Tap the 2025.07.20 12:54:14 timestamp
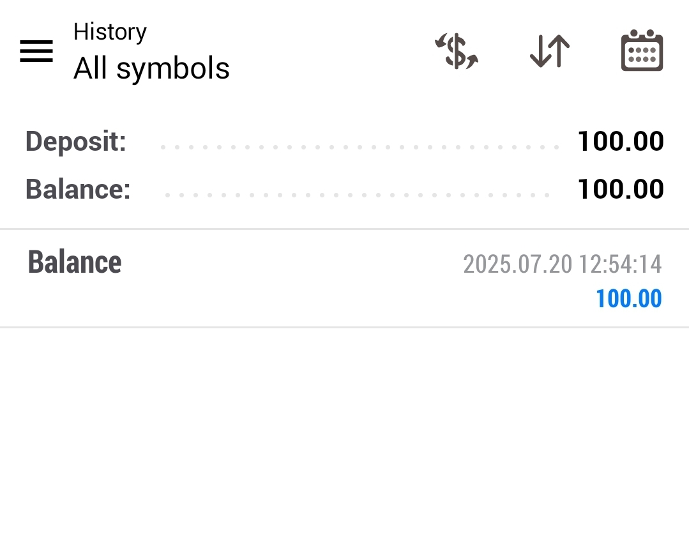The width and height of the screenshot is (689, 534). [562, 264]
